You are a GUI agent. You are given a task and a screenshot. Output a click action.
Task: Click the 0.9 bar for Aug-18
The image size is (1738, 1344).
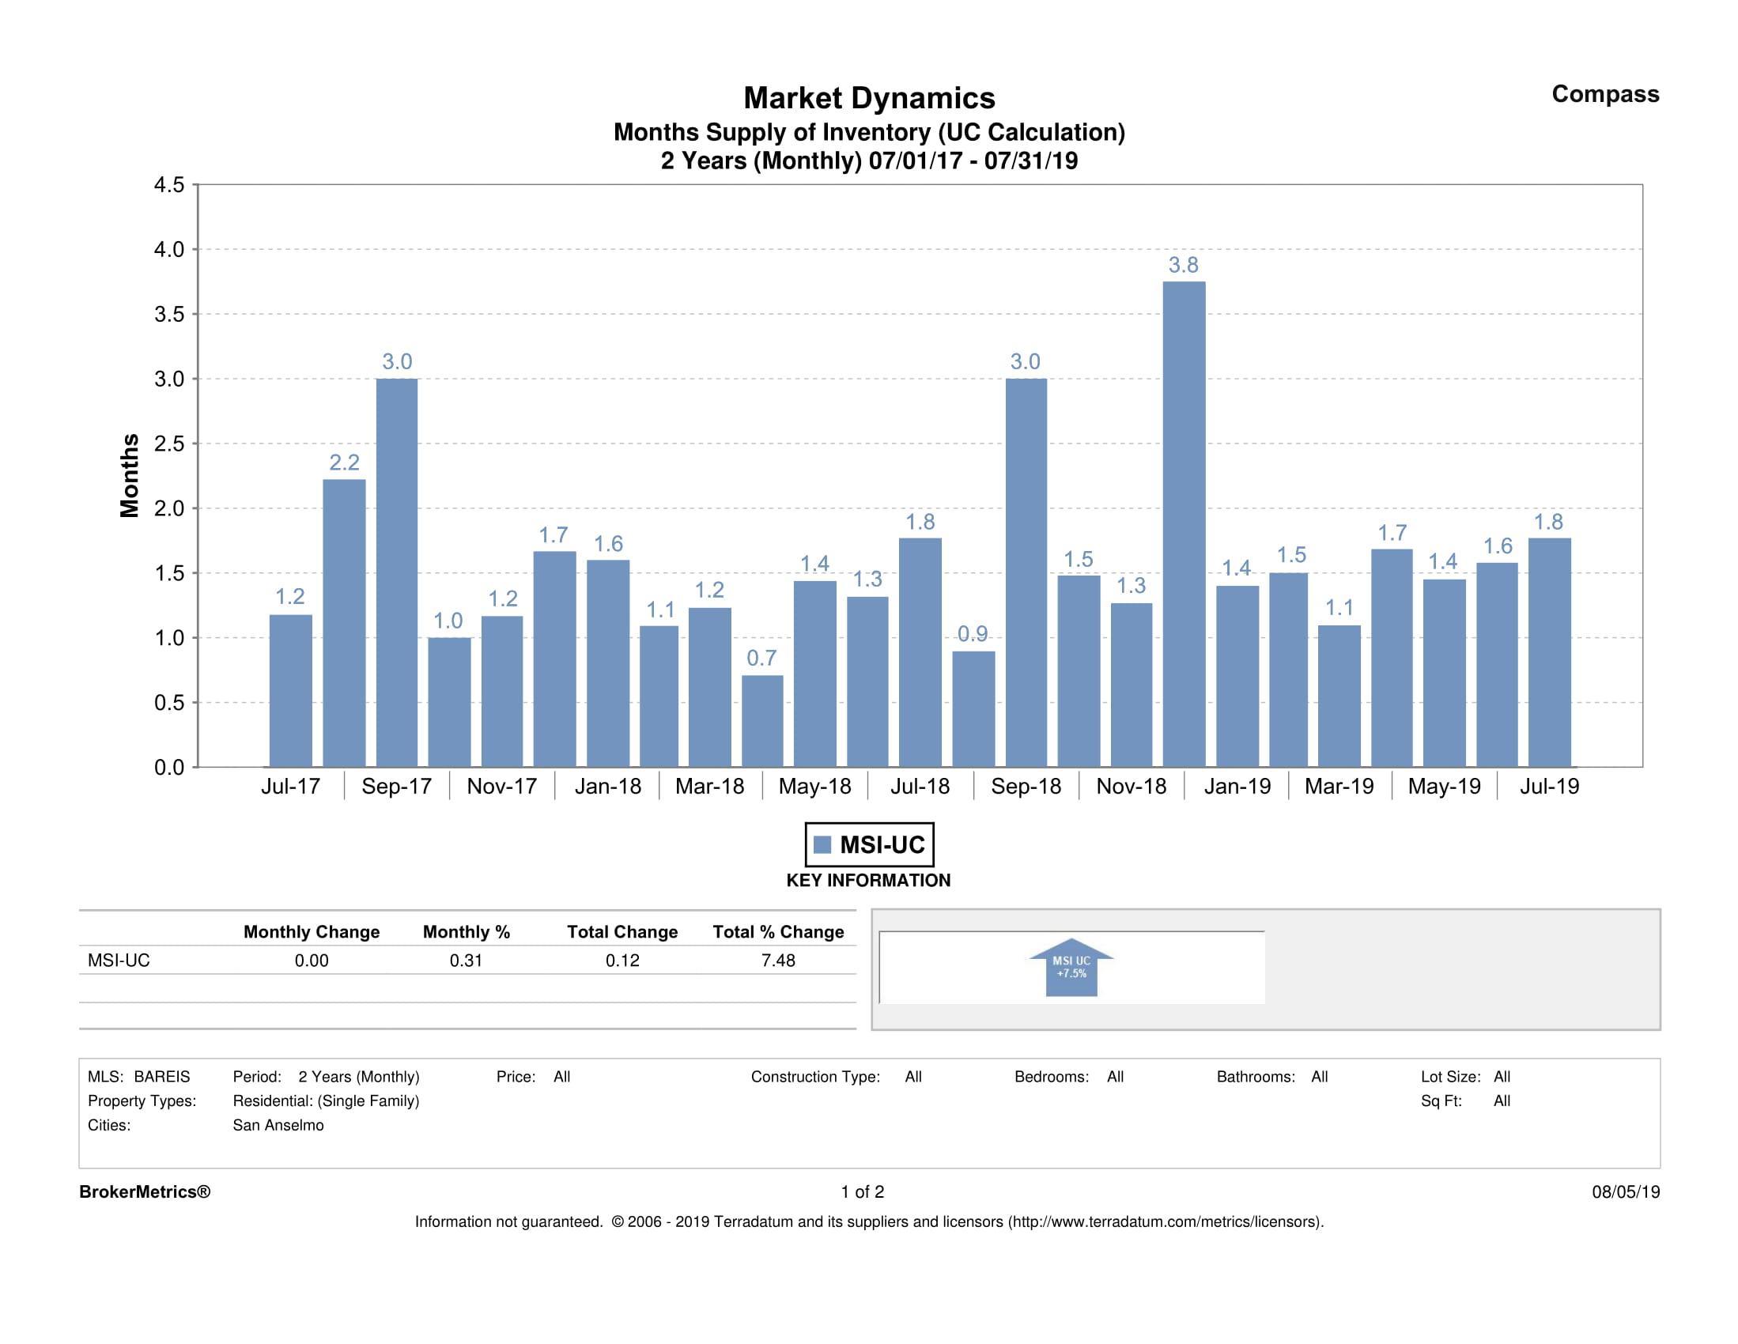coord(973,709)
